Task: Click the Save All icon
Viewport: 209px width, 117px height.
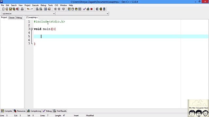Action: click(x=14, y=9)
